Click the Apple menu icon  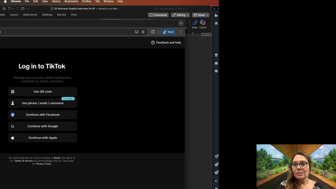5,2
